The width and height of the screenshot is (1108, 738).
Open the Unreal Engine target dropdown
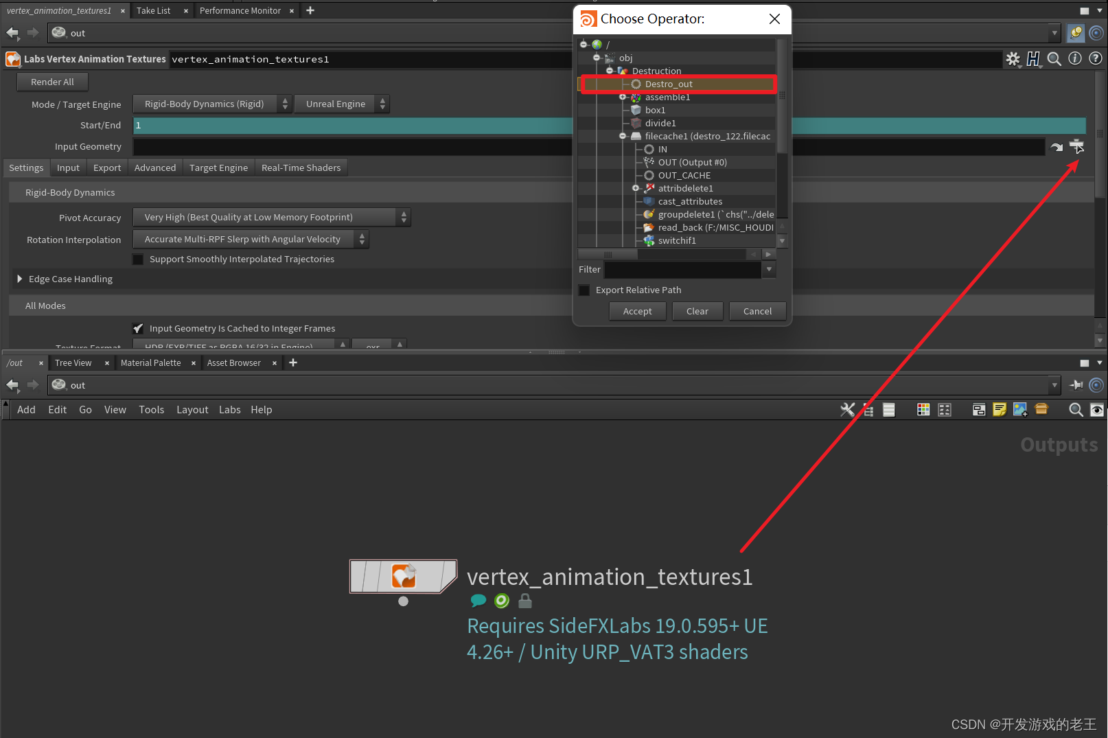coord(342,104)
